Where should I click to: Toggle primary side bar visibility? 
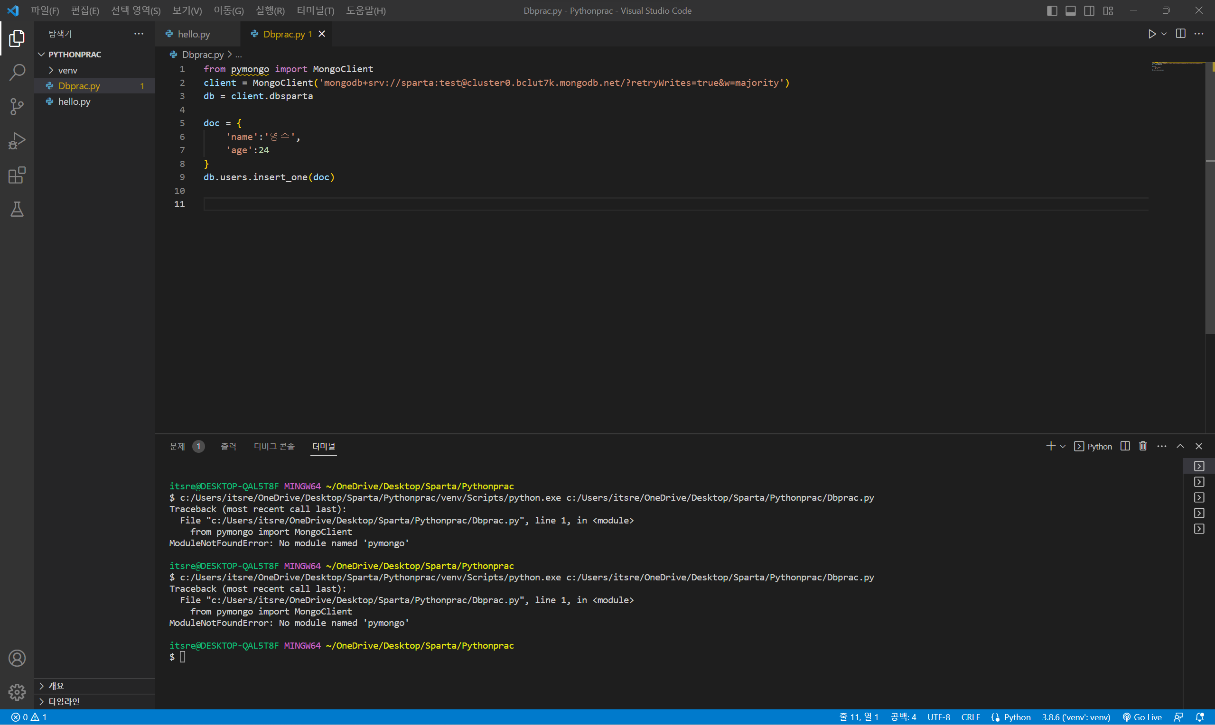1052,11
